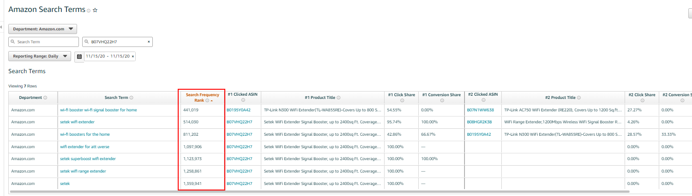Screen dimensions: 692x196
Task: Open #1 Clicked ASIN B0195Y0A42 in first row
Action: click(x=238, y=110)
